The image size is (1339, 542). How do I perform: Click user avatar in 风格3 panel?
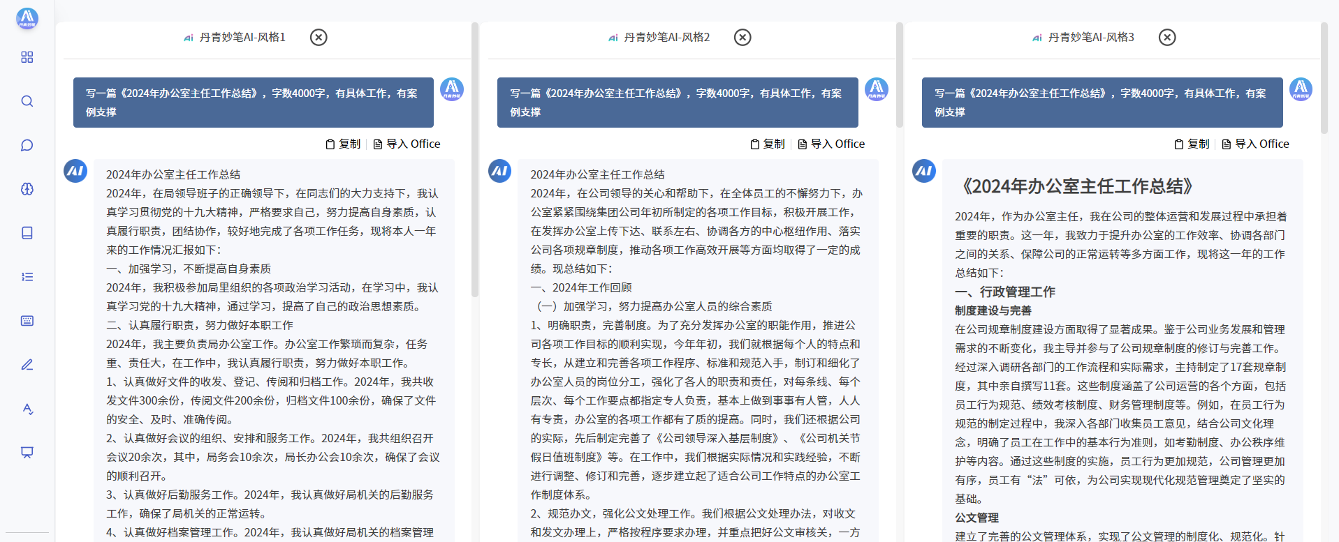[1301, 89]
